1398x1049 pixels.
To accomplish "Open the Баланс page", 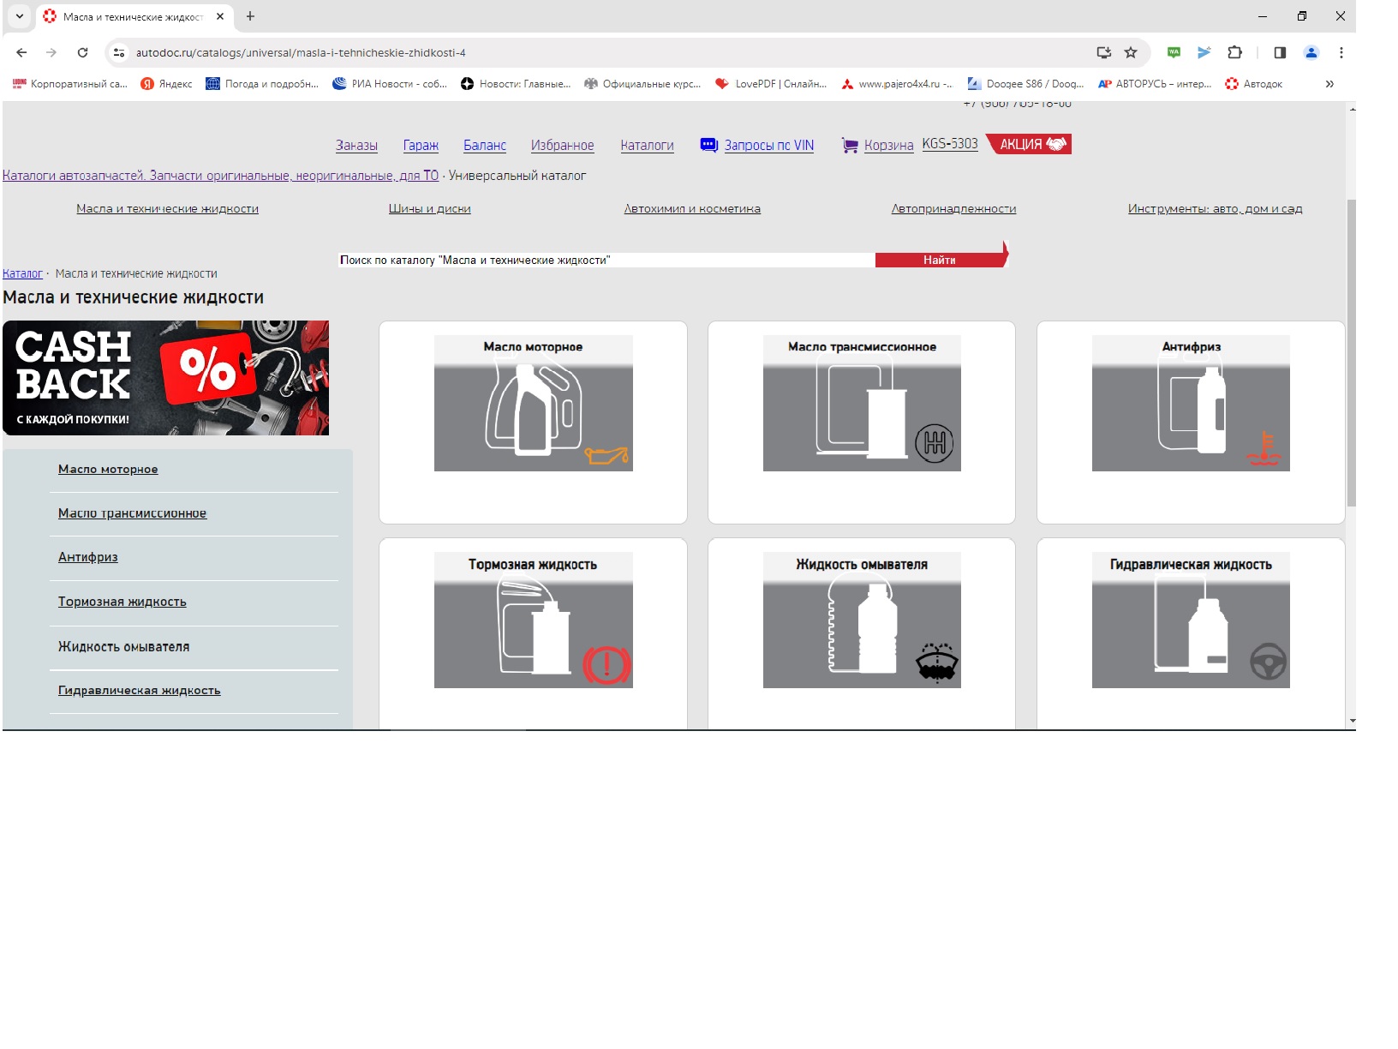I will click(485, 146).
